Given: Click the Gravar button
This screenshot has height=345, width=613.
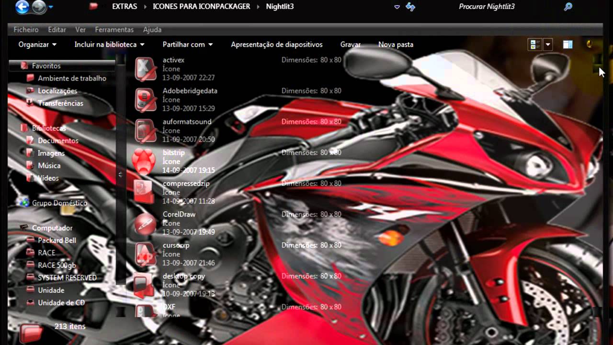Looking at the screenshot, I should tap(351, 45).
